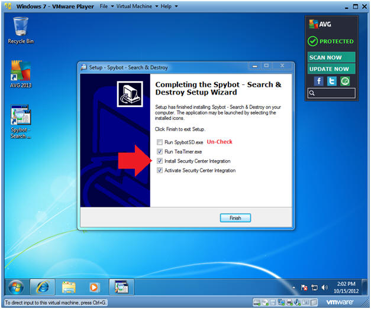Viewport: 371px width, 309px height.
Task: Open the Windows Start orb
Action: tap(16, 287)
